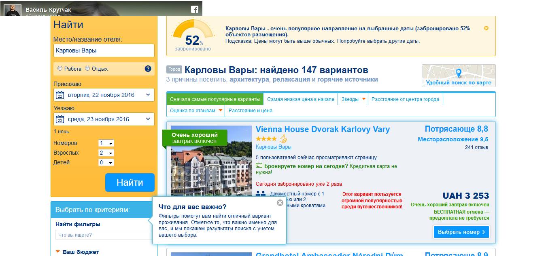
Task: Open the 'Детей' children dropdown
Action: pos(106,163)
